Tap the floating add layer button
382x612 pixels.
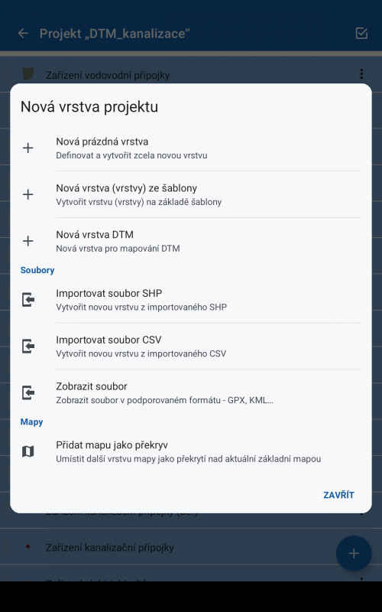coord(354,553)
